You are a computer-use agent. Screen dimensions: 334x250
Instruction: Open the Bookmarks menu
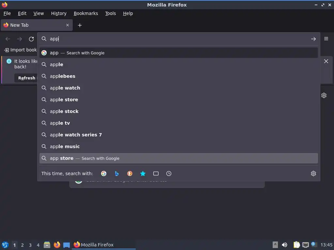(86, 13)
